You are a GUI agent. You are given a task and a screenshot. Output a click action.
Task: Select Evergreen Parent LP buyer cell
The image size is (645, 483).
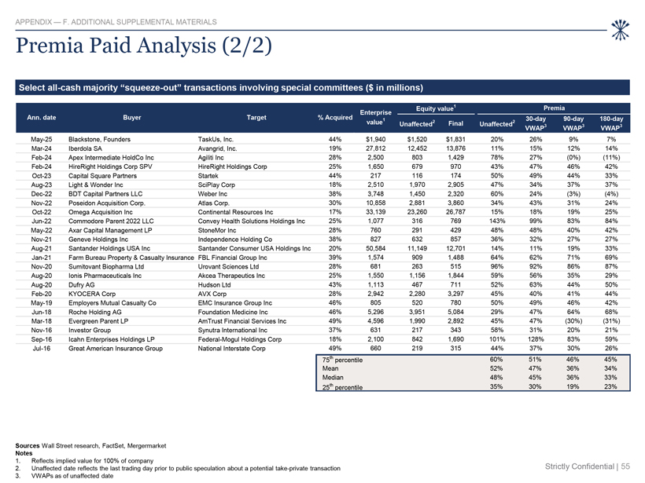point(98,320)
